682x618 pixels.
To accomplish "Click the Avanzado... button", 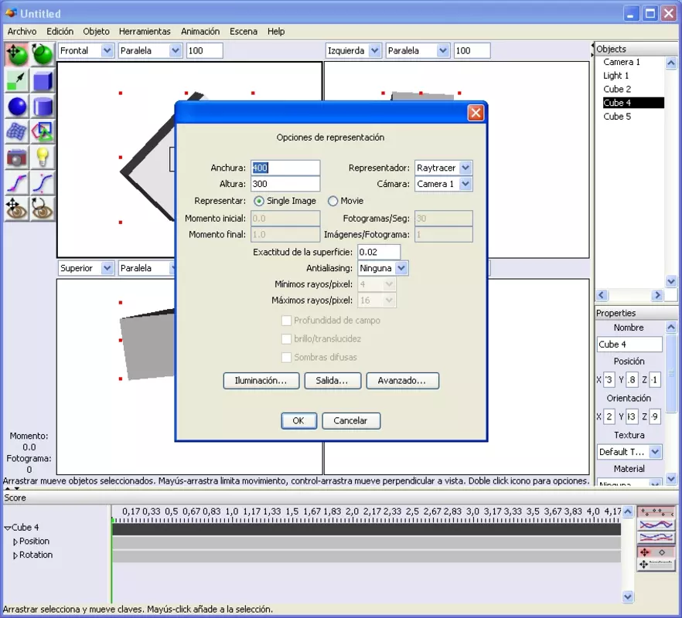I will pyautogui.click(x=402, y=381).
